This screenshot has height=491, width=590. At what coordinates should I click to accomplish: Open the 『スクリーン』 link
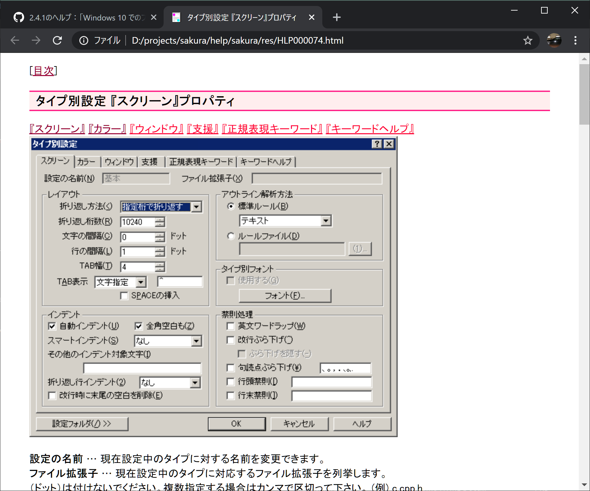[x=57, y=129]
